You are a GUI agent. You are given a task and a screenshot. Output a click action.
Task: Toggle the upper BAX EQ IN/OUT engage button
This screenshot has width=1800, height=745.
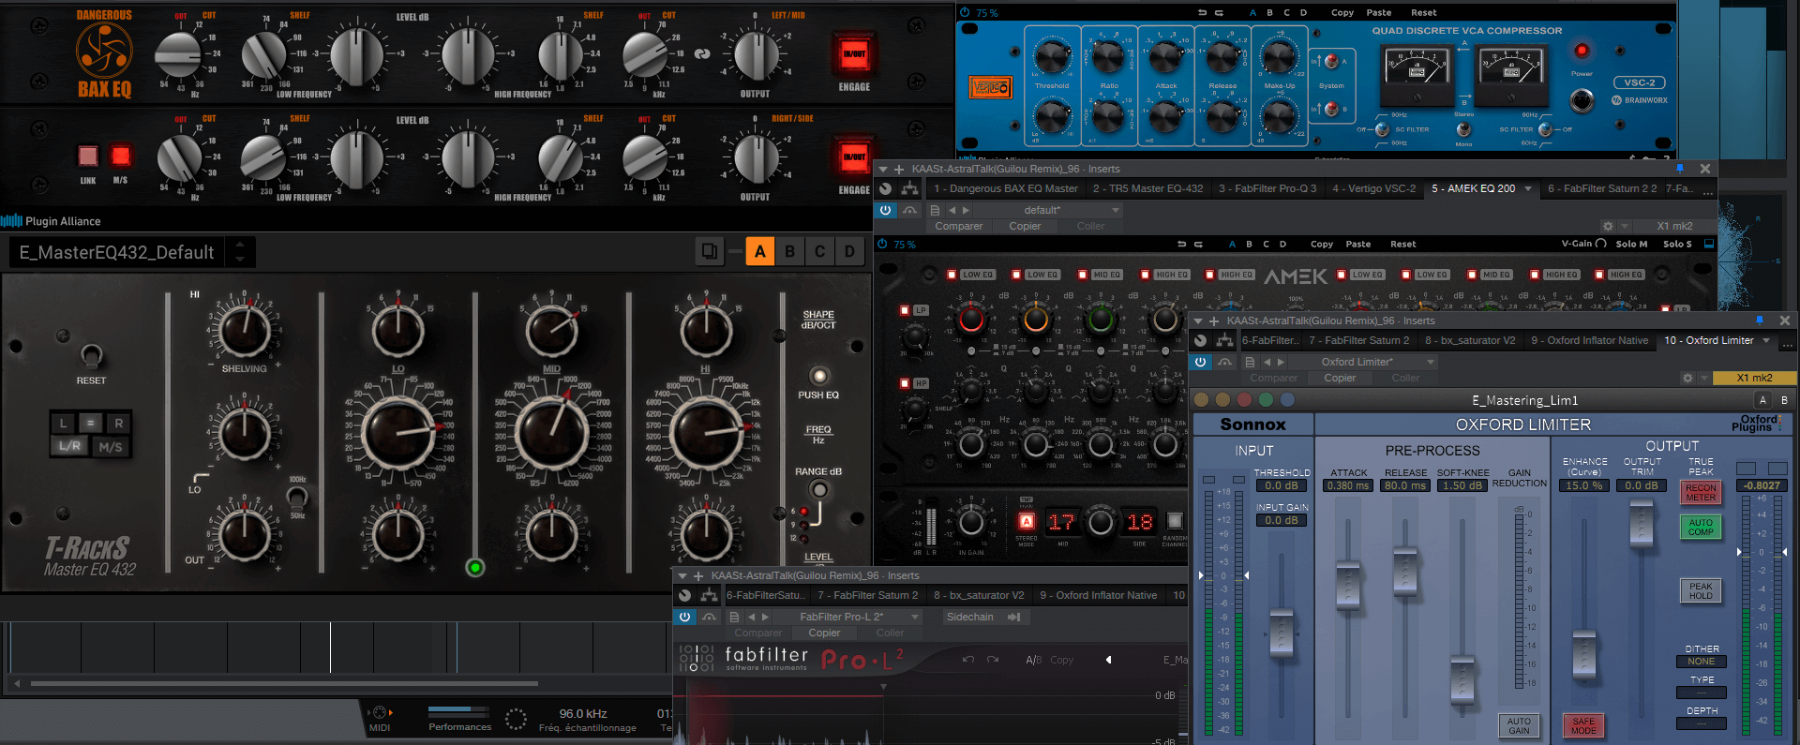[x=853, y=54]
